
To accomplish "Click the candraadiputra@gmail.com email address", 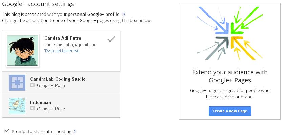I will pos(71,45).
